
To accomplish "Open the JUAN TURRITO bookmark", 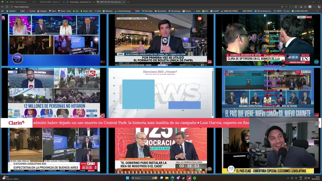I will [246, 11].
